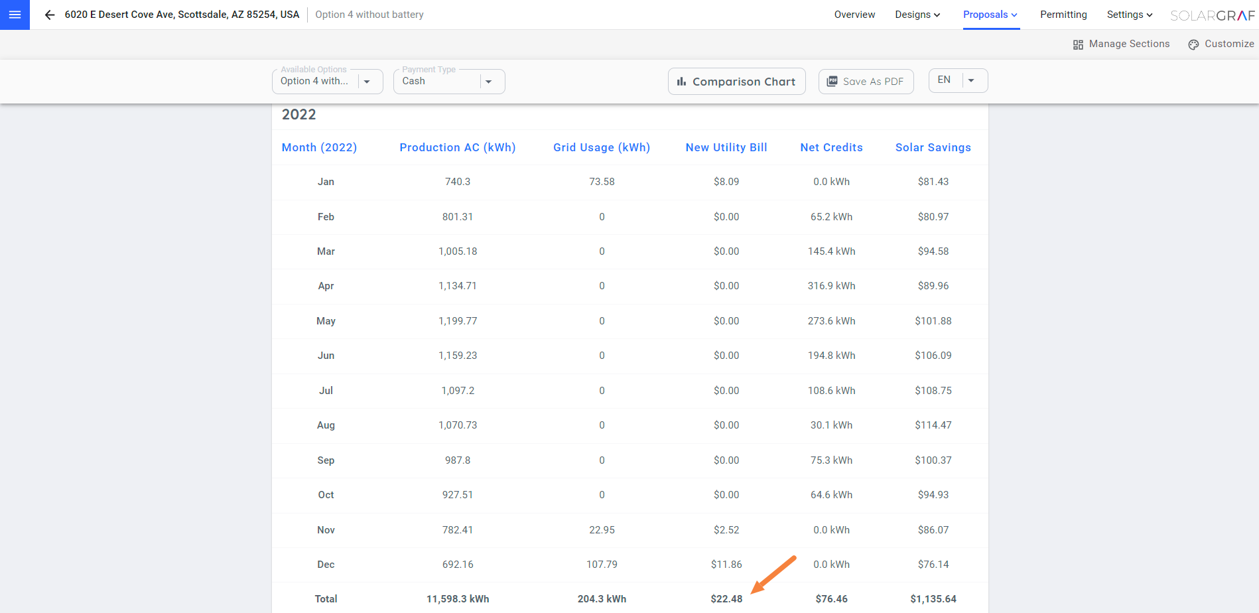Click the Solar Savings column header
Image resolution: width=1259 pixels, height=613 pixels.
(x=933, y=147)
